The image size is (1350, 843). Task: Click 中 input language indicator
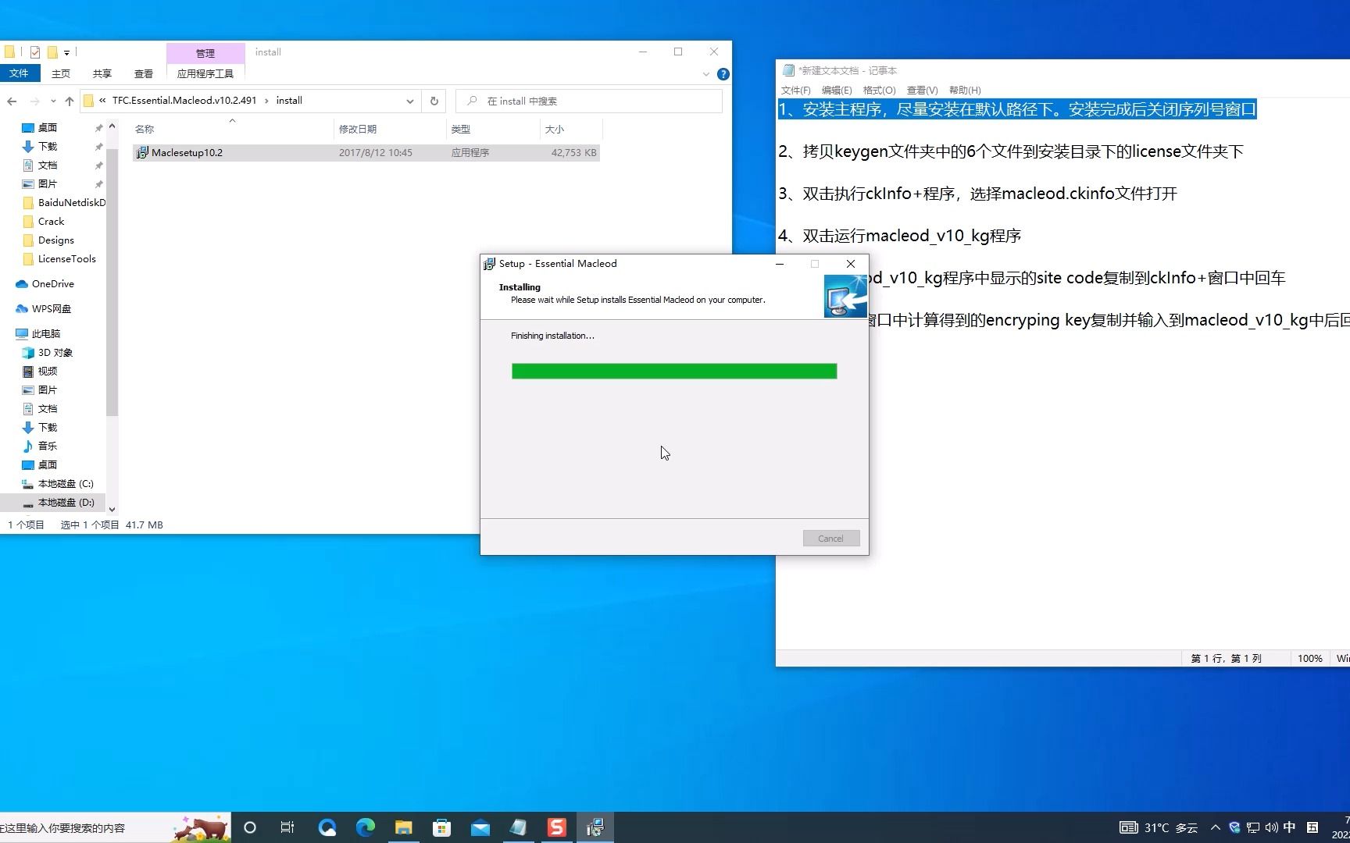coord(1290,827)
